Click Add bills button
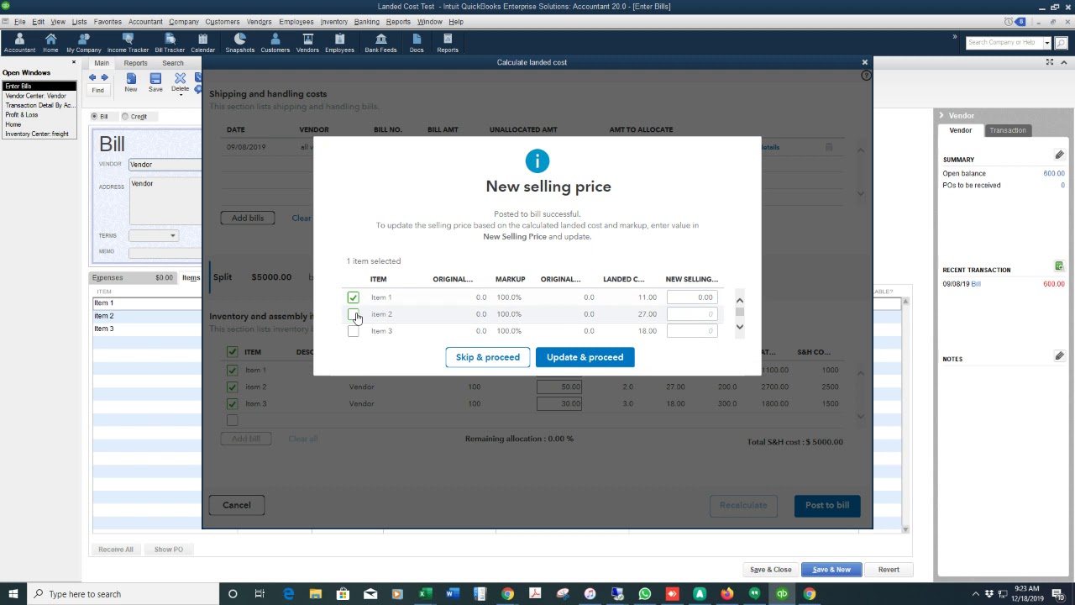Image resolution: width=1075 pixels, height=605 pixels. [248, 218]
